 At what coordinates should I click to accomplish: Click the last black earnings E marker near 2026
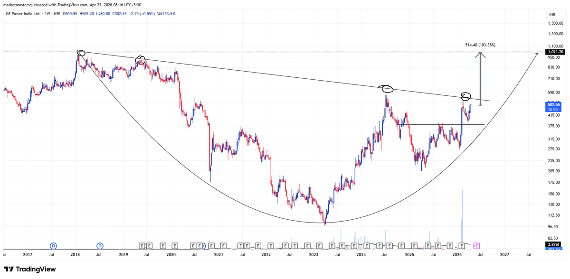point(462,246)
